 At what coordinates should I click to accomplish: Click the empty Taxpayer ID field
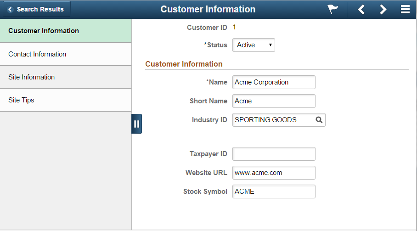point(274,154)
